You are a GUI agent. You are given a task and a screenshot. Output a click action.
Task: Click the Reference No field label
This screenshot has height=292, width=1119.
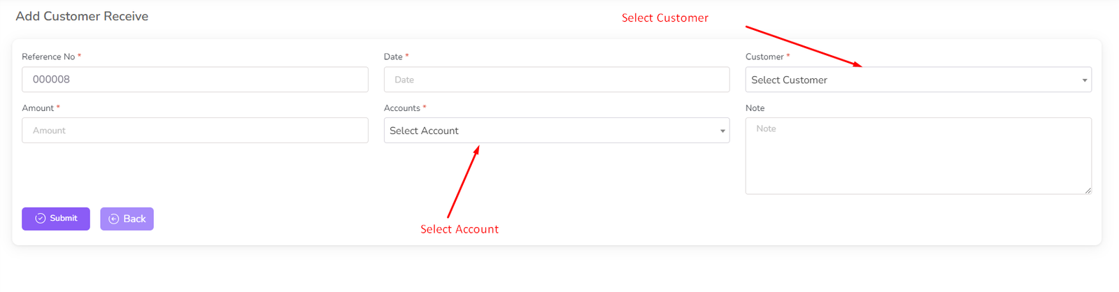pyautogui.click(x=48, y=57)
